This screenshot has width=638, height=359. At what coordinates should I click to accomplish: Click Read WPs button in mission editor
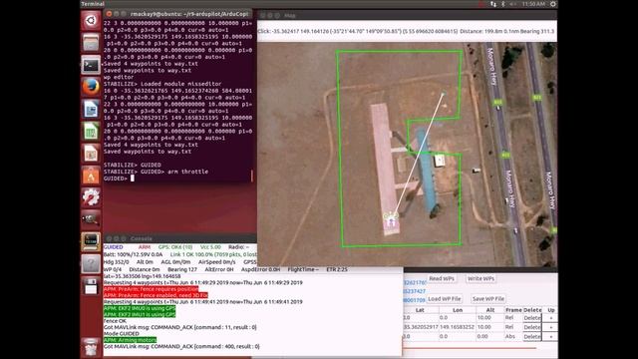coord(442,279)
